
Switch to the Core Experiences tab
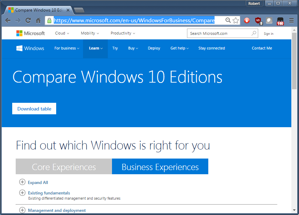64,167
